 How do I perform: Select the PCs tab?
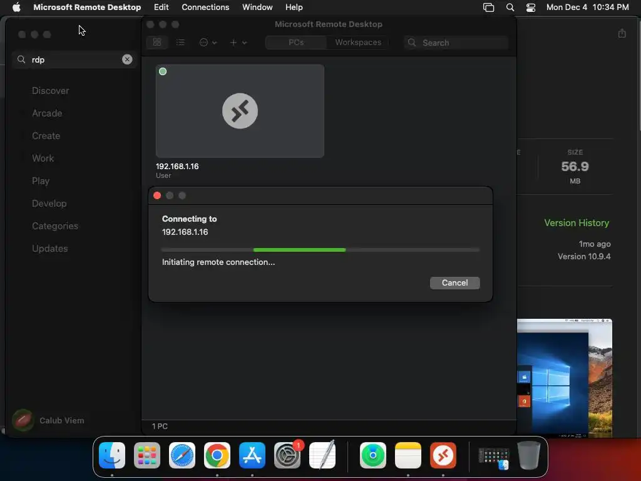(x=296, y=42)
